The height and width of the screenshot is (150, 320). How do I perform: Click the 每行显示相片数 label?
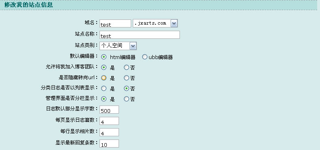(79, 131)
